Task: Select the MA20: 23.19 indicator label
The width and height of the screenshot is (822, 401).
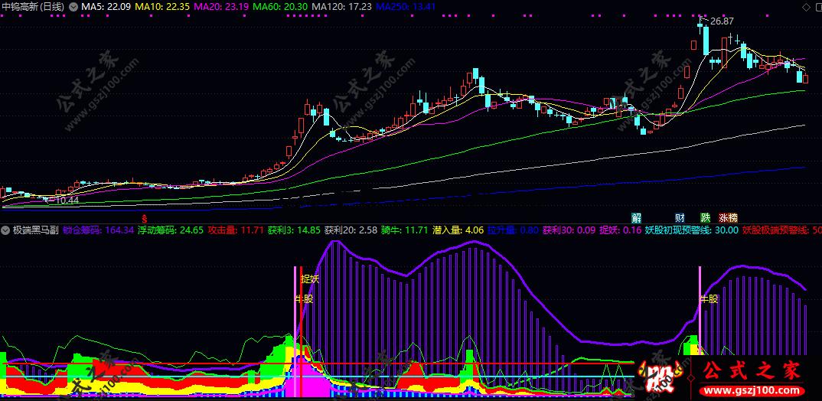Action: pos(221,7)
